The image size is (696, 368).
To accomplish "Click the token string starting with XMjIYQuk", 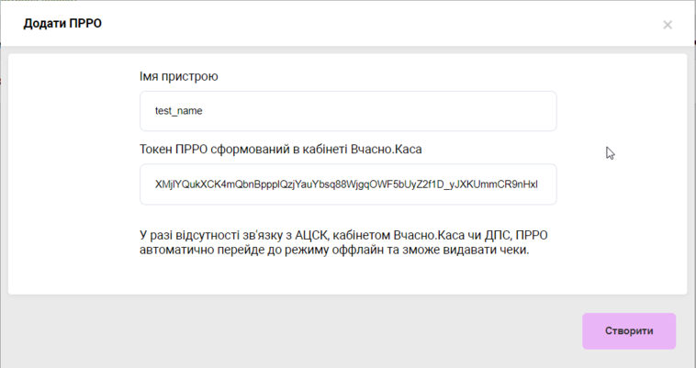I will 346,184.
